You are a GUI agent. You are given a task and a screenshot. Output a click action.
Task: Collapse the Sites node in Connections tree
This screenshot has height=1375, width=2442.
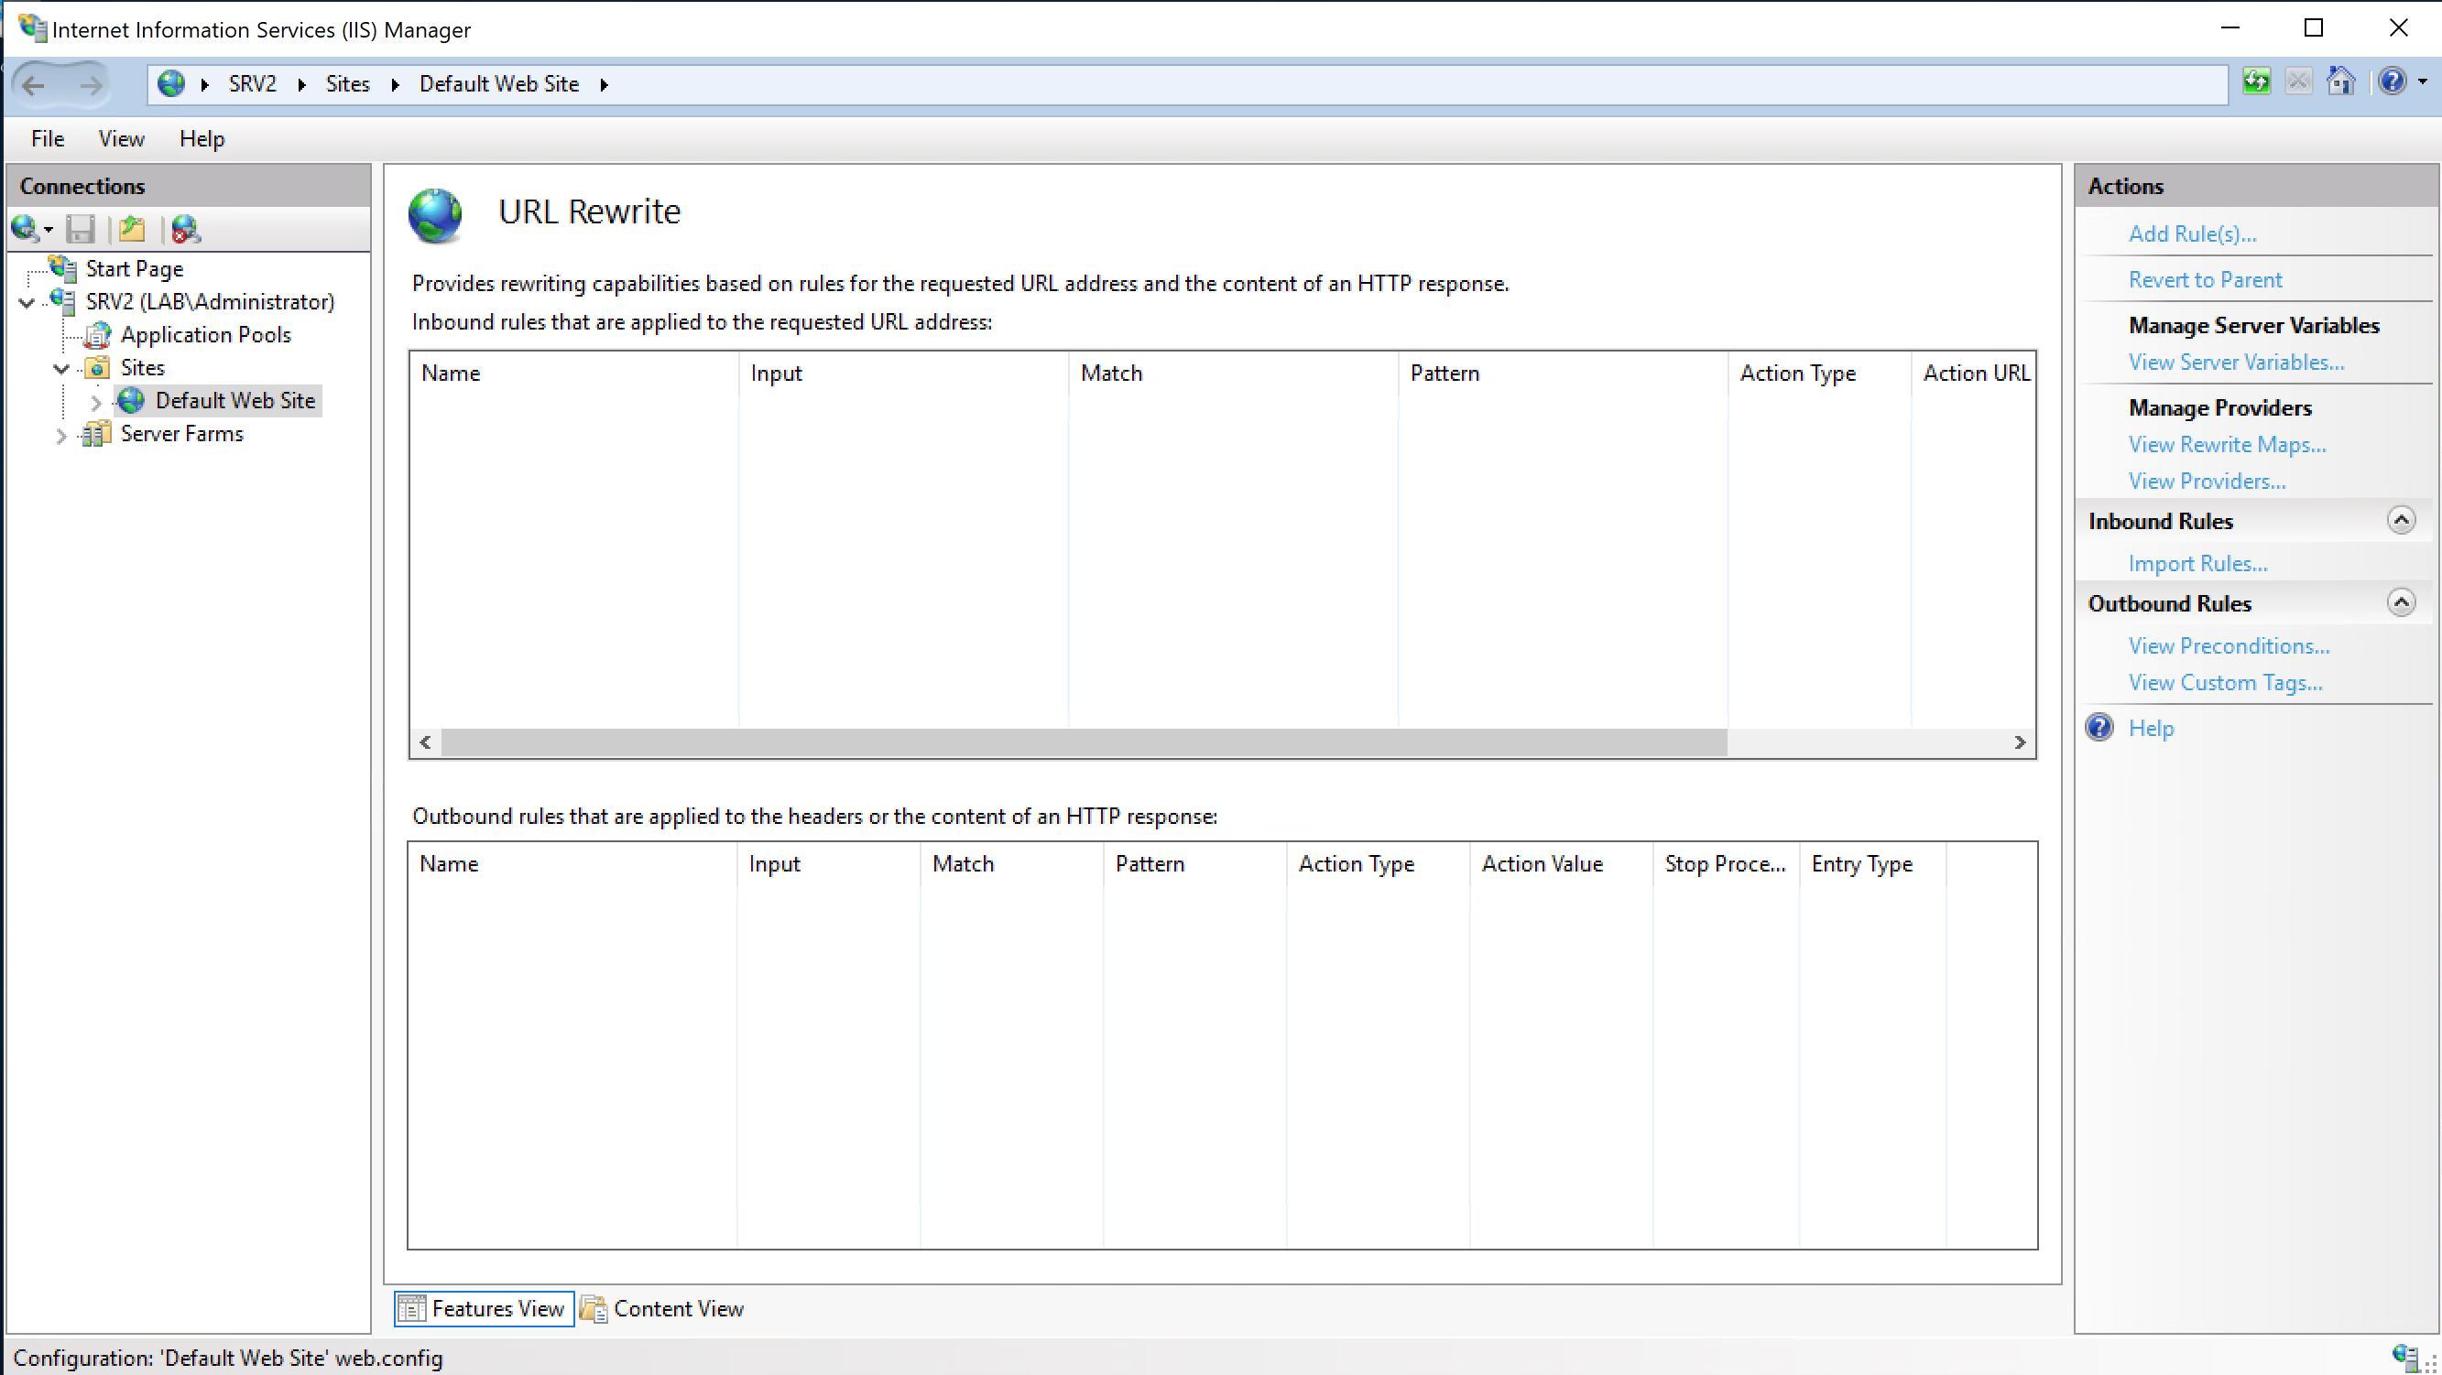click(60, 368)
